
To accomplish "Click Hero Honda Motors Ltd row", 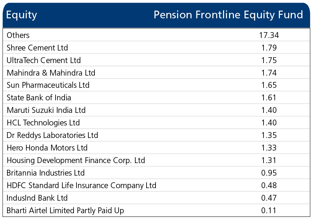I will click(x=156, y=148).
